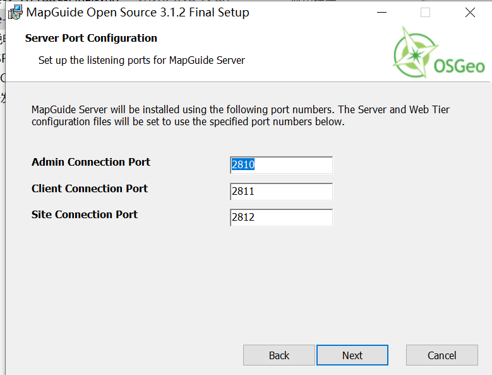Click the OSGeo logo

coord(439,52)
